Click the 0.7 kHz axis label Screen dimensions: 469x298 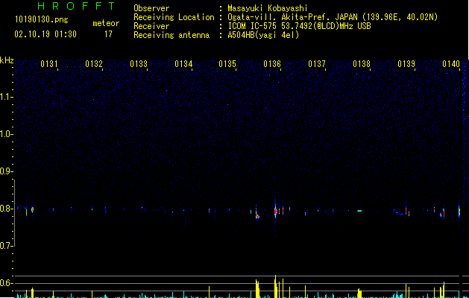pyautogui.click(x=6, y=246)
